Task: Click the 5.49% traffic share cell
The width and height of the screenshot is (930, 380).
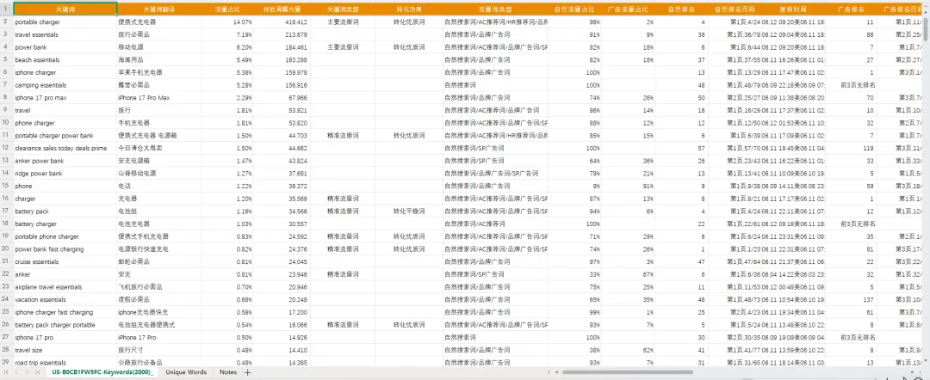Action: (x=227, y=60)
